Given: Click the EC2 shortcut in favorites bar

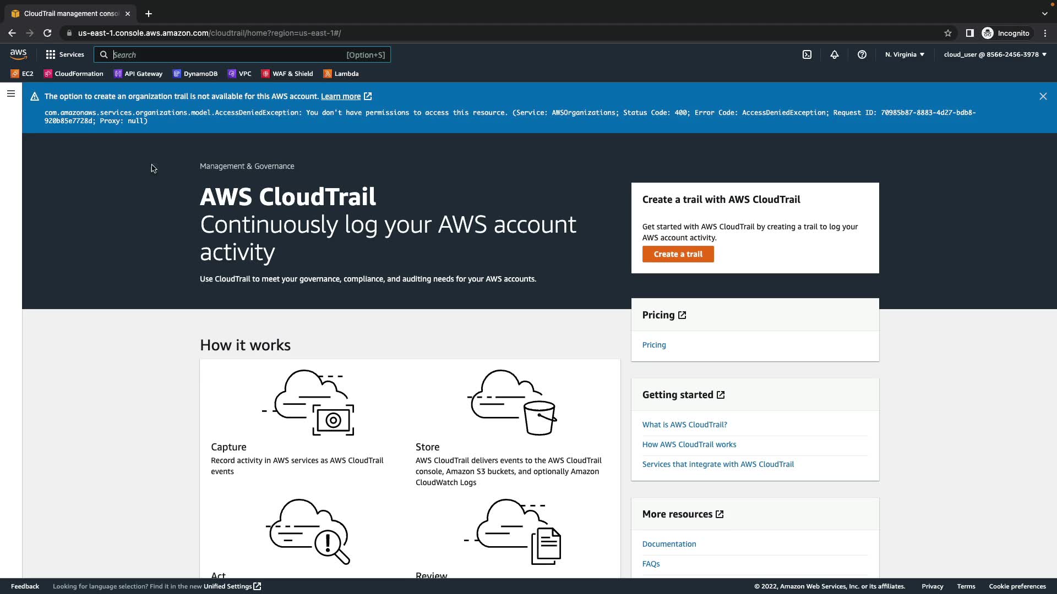Looking at the screenshot, I should 22,74.
